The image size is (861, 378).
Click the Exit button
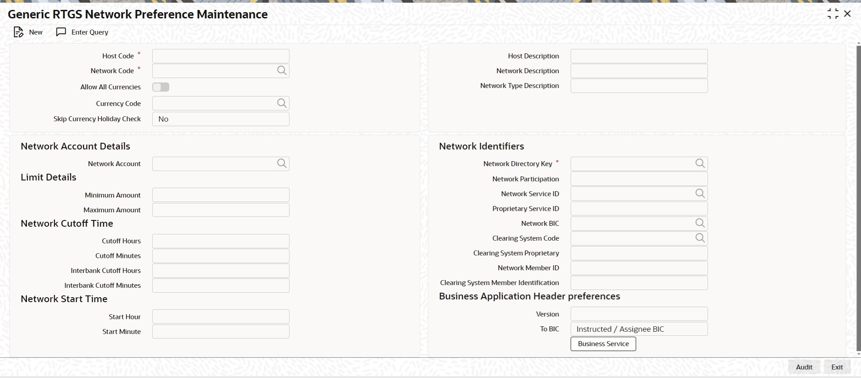(x=837, y=367)
